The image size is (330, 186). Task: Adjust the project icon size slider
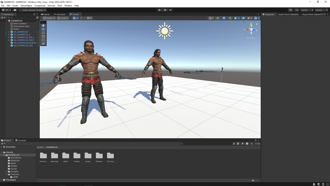[253, 180]
